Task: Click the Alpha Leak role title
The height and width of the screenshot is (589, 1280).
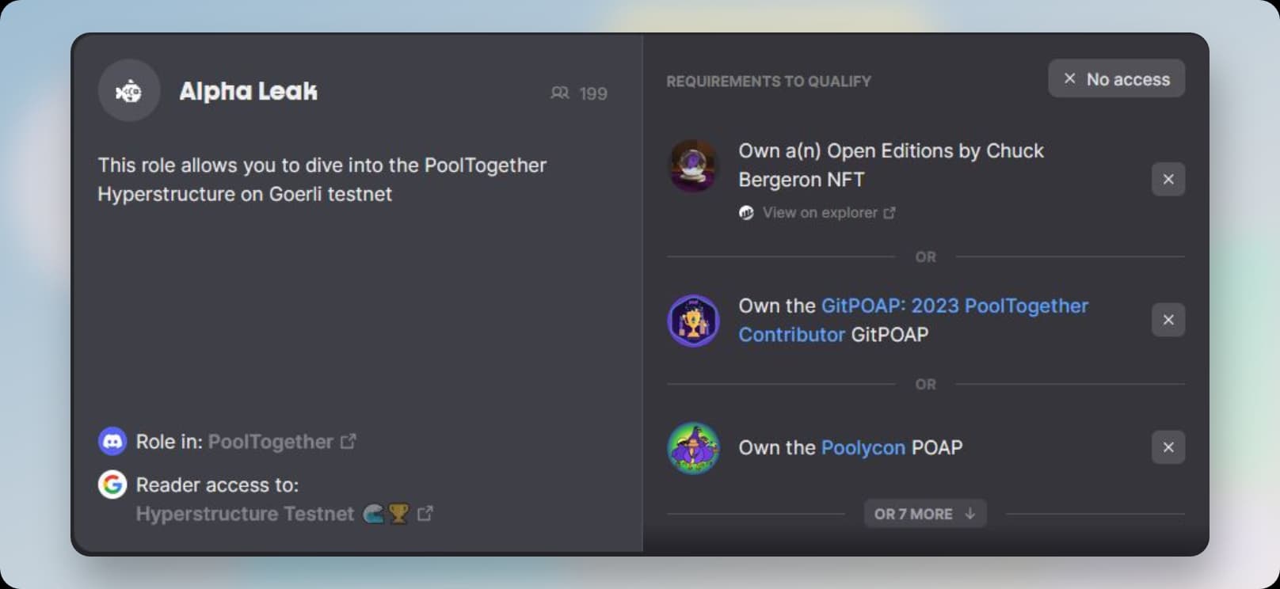Action: click(x=248, y=91)
